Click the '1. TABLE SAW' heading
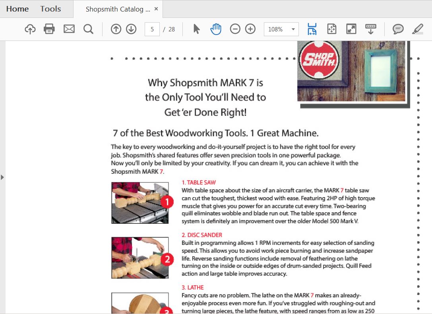 (x=199, y=182)
